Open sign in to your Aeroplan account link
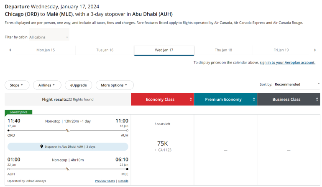The height and width of the screenshot is (187, 322). pos(287,62)
